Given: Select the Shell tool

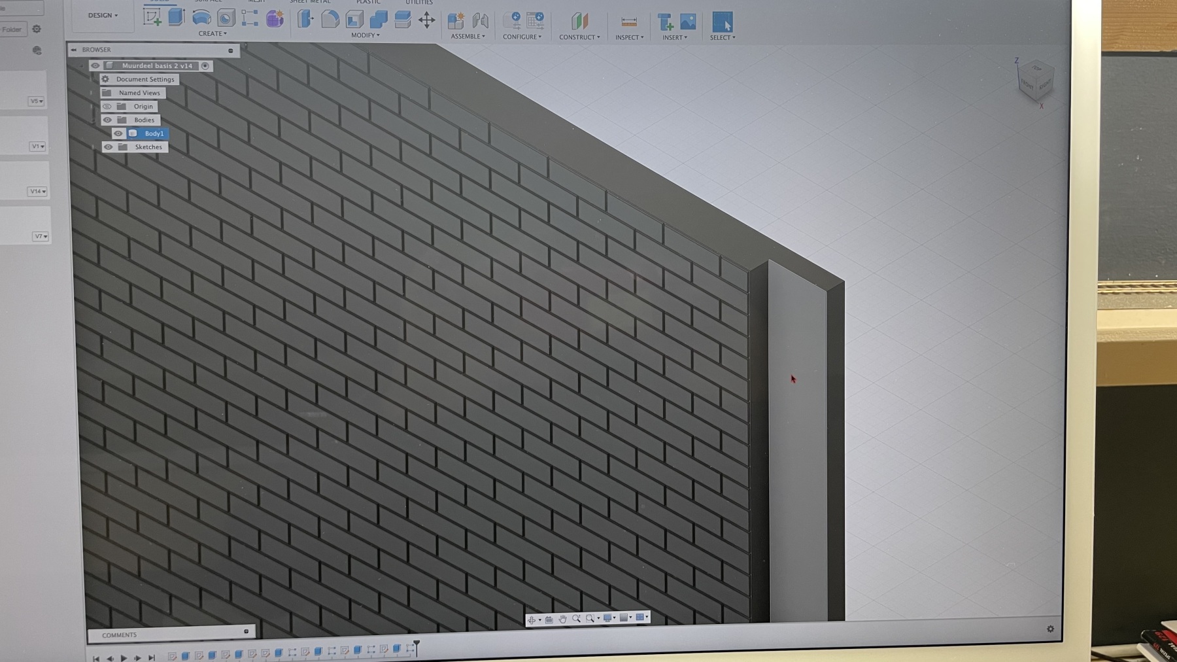Looking at the screenshot, I should pyautogui.click(x=354, y=20).
